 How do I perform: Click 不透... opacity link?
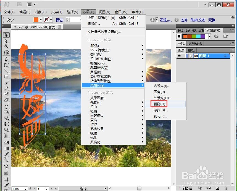click(166, 20)
